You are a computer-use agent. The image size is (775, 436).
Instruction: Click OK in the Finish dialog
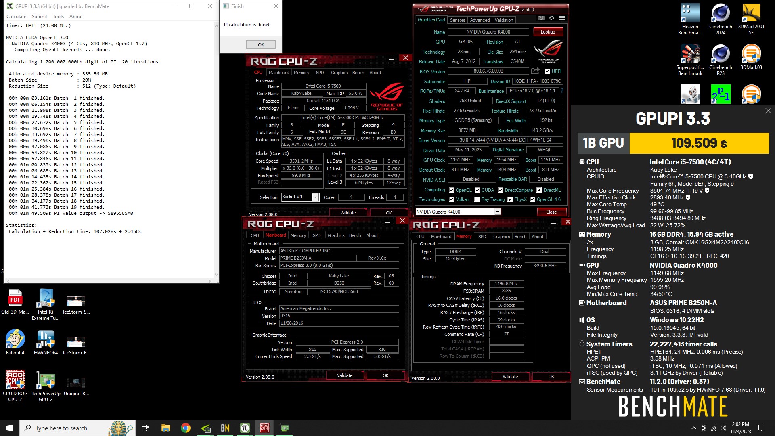[x=261, y=45]
